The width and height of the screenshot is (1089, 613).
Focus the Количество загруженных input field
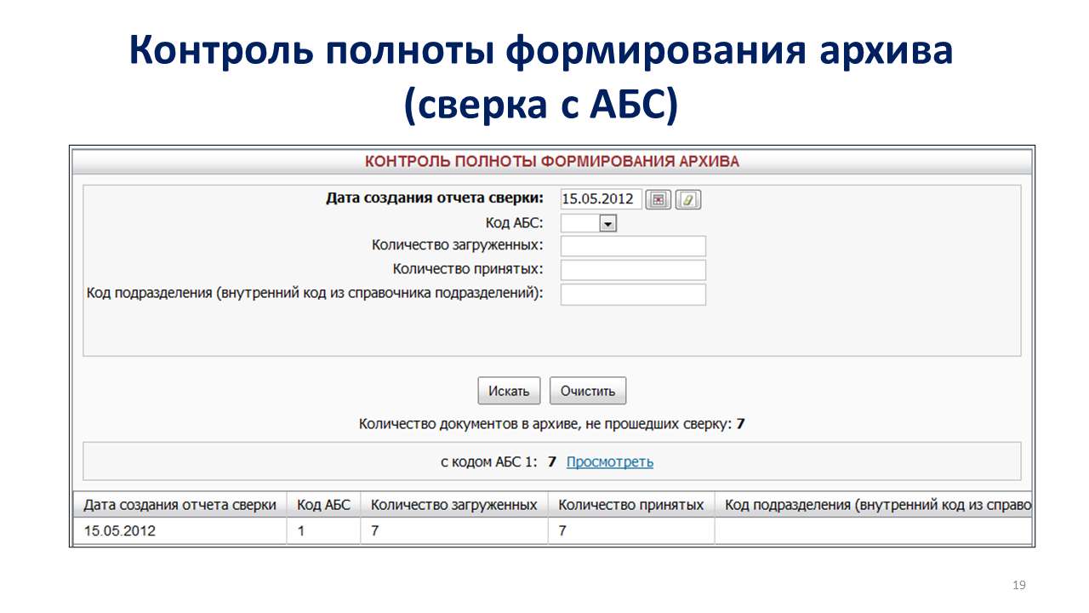coord(633,246)
